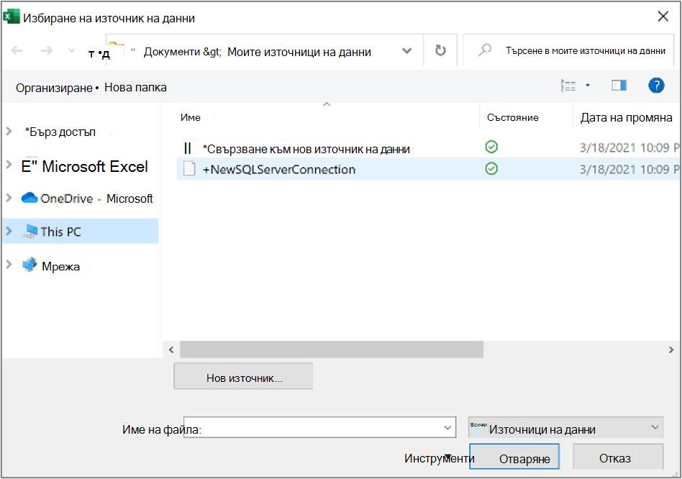Expand the Бърз достъп tree node

coord(9,131)
